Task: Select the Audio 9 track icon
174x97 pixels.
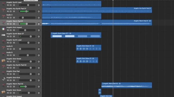Action: 3,54
